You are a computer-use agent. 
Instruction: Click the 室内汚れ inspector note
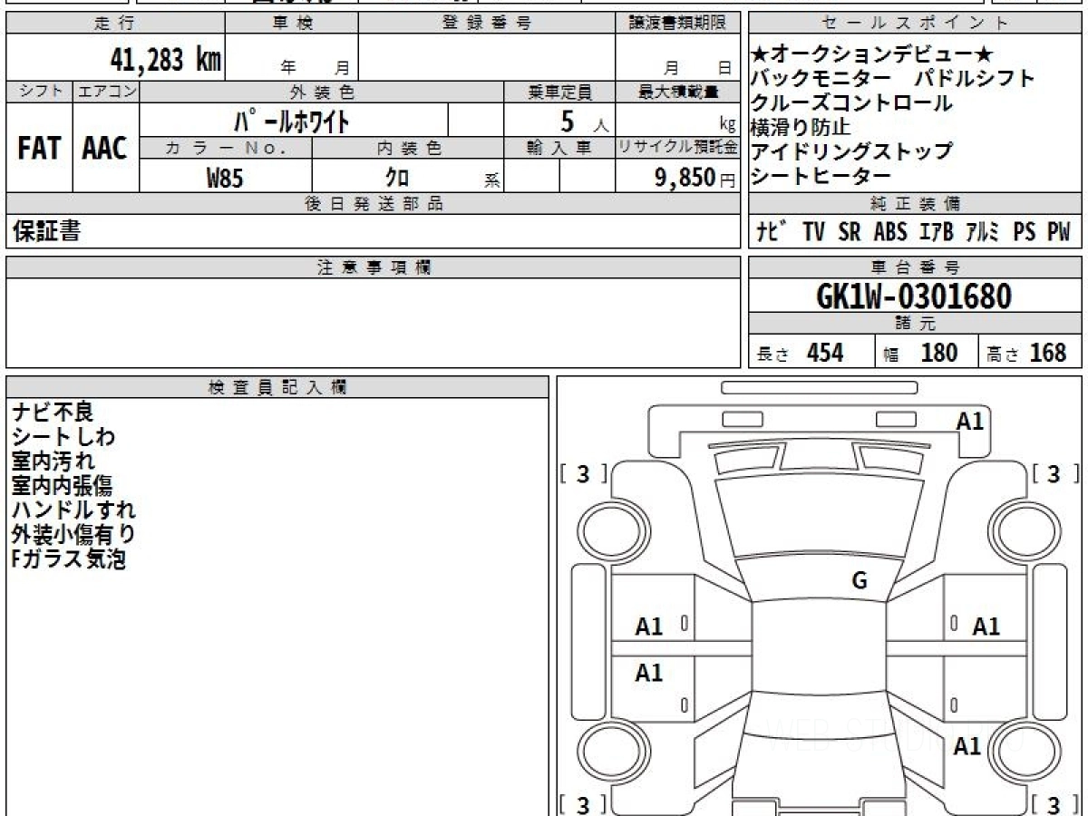pos(53,461)
